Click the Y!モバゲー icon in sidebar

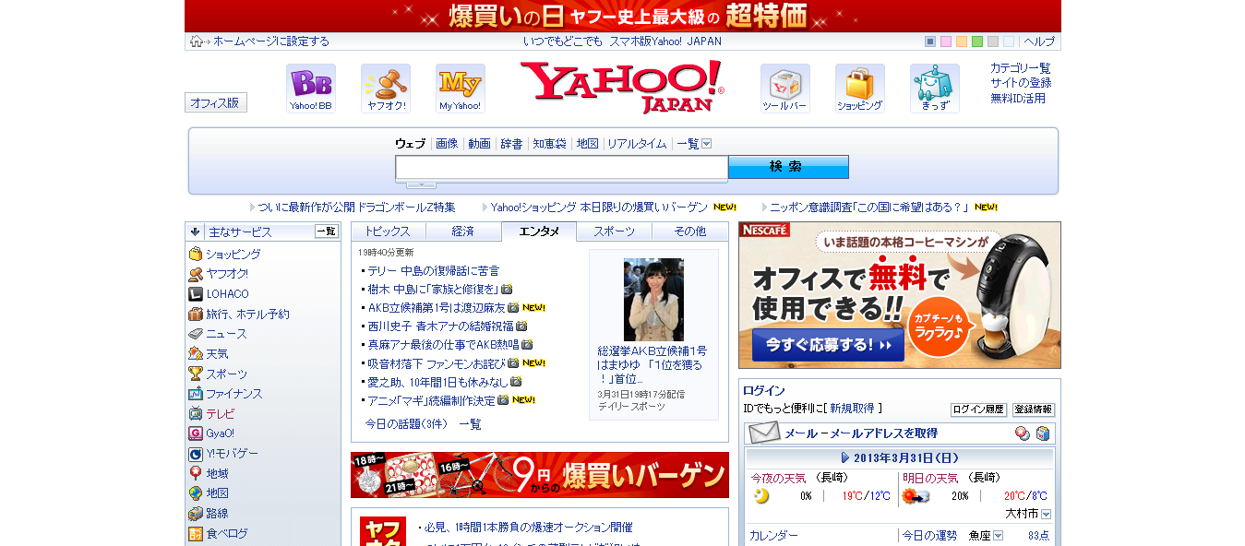click(x=196, y=454)
